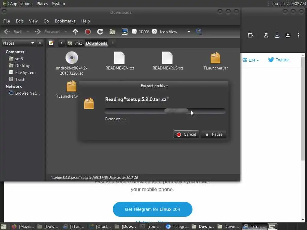Open the View menu
The height and width of the screenshot is (230, 307).
33,21
